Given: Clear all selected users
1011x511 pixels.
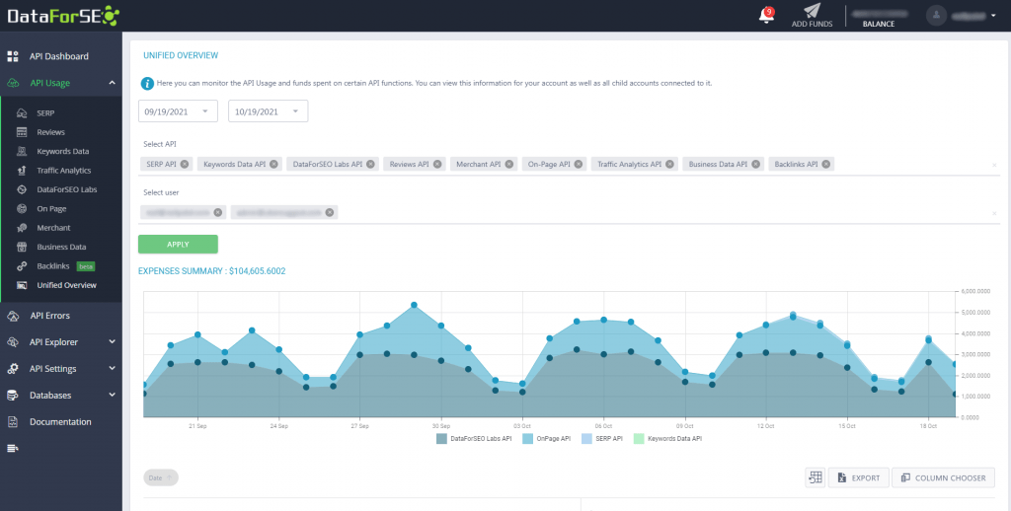Looking at the screenshot, I should 994,213.
